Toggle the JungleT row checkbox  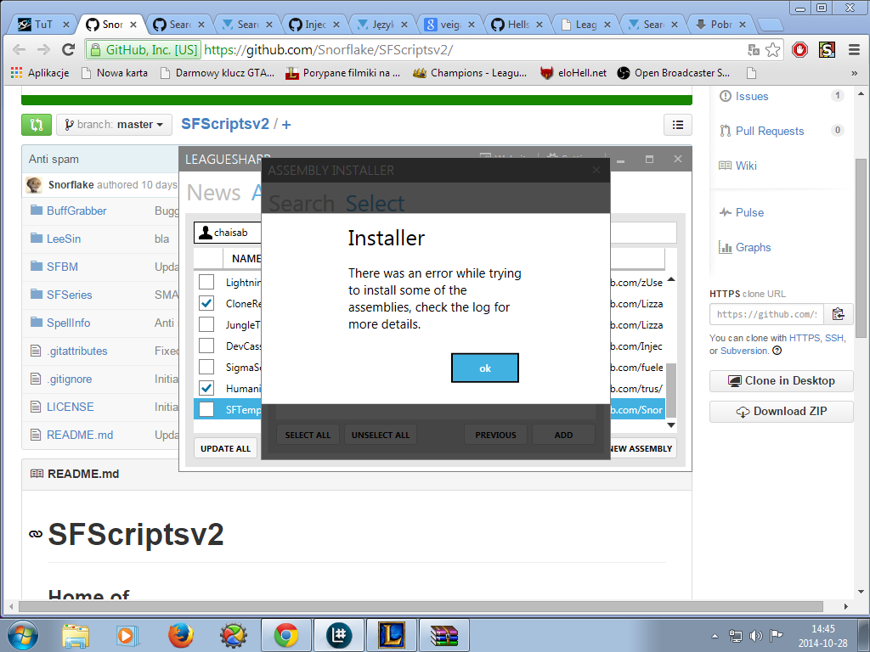(x=206, y=324)
